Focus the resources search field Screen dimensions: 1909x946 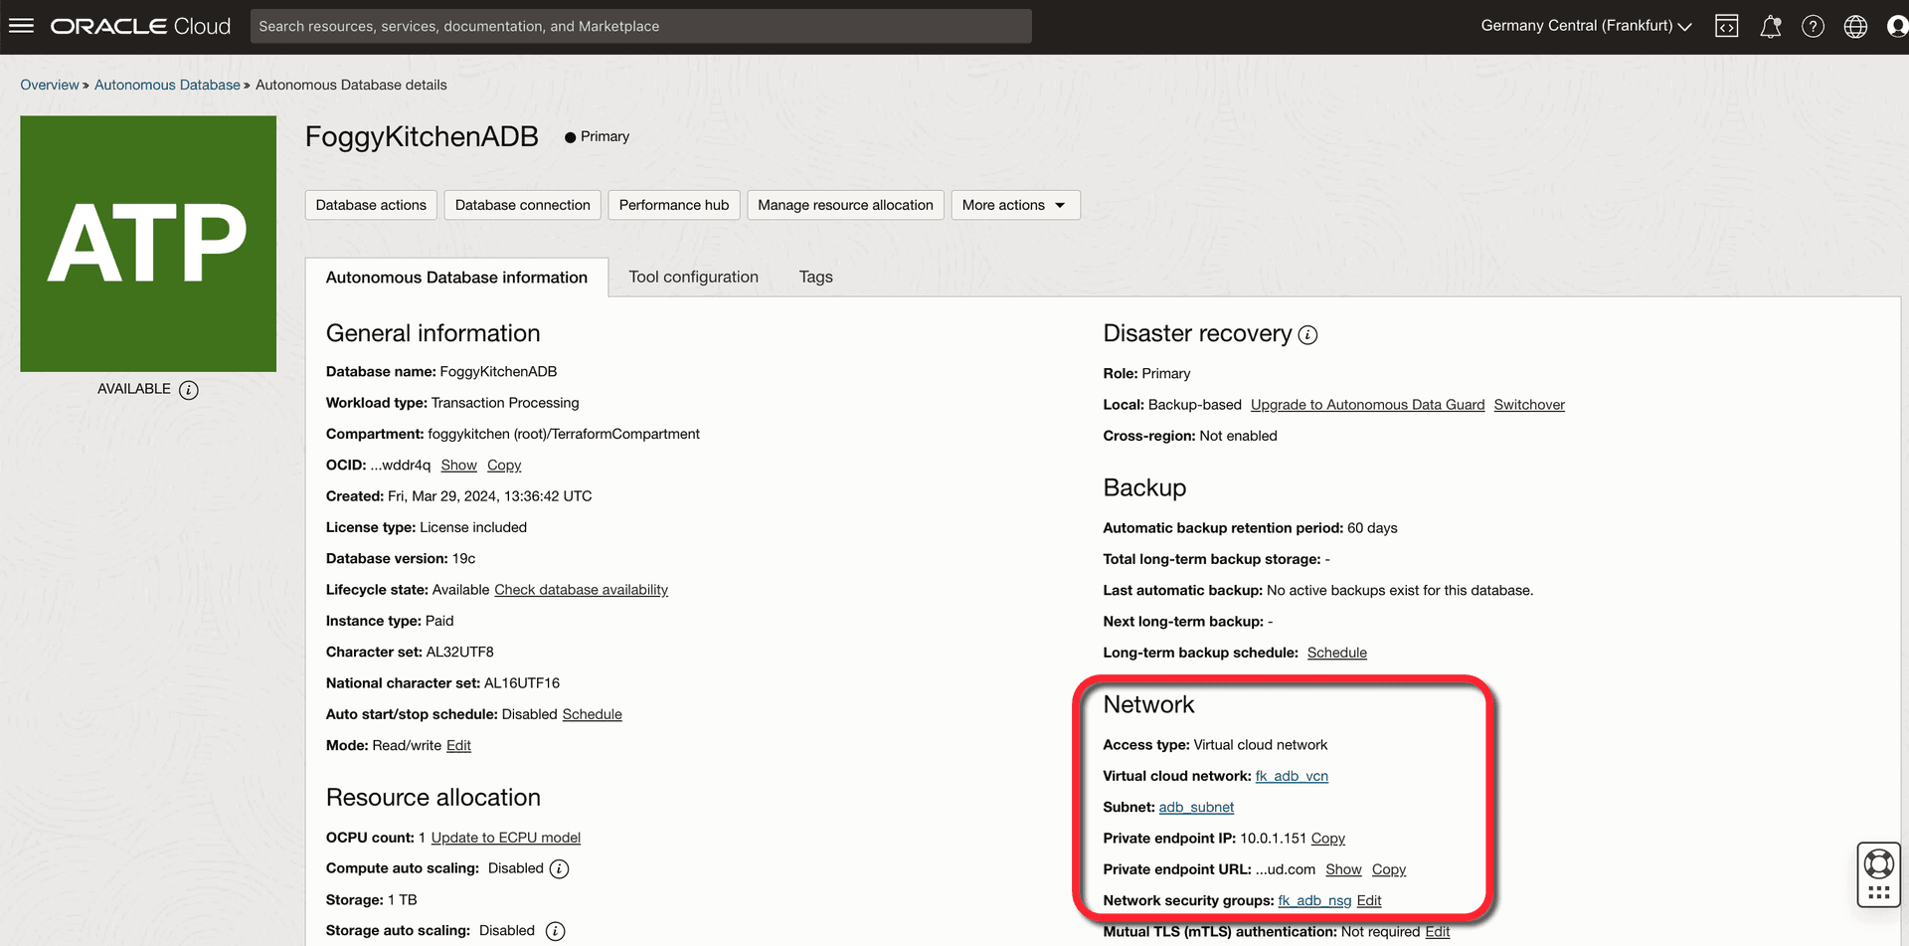(x=640, y=26)
